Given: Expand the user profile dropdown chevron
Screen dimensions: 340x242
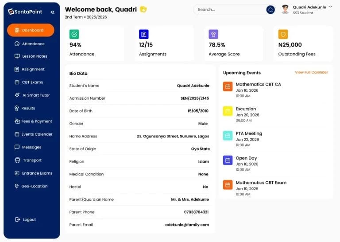Looking at the screenshot, I should pos(330,7).
